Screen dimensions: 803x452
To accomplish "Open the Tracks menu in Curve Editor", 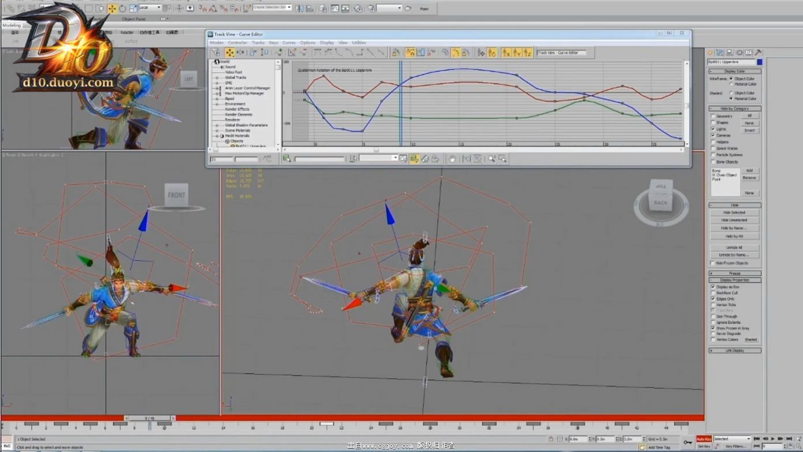I will tap(258, 43).
